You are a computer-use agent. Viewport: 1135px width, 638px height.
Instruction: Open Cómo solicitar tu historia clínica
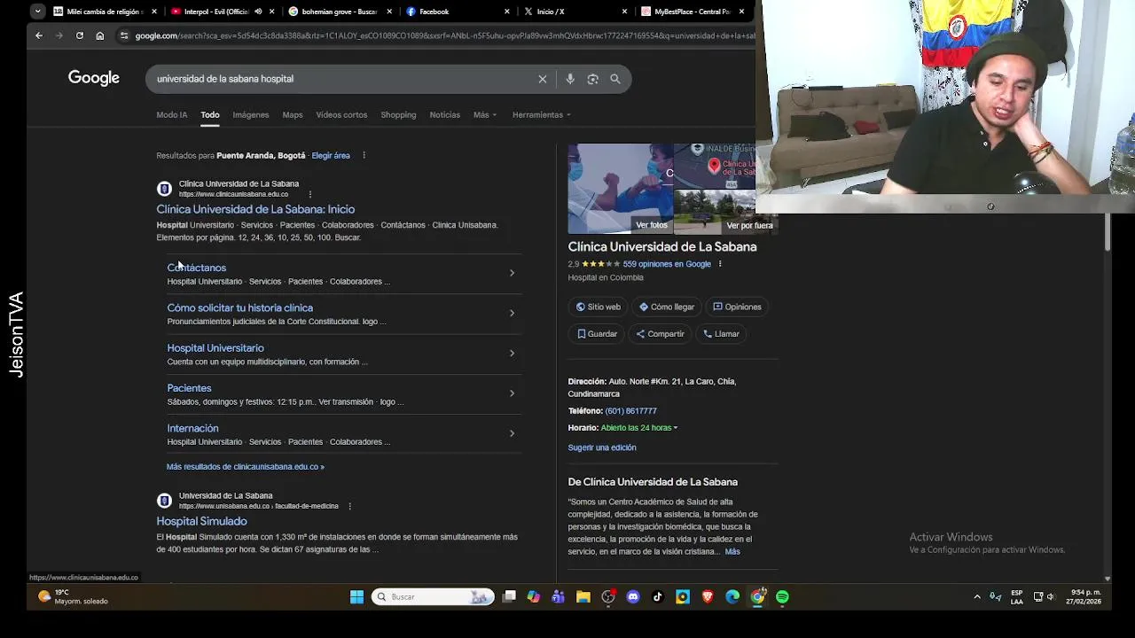tap(240, 308)
